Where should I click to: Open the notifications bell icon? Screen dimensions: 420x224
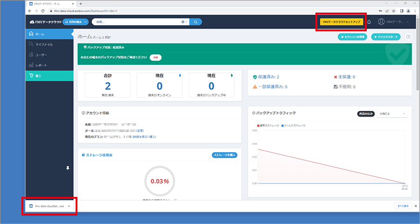pos(369,22)
